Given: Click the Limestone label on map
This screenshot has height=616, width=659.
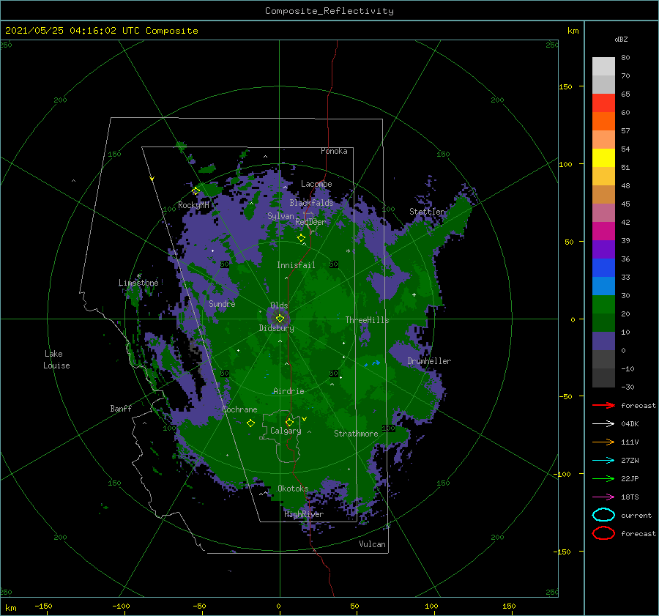Looking at the screenshot, I should pos(138,283).
